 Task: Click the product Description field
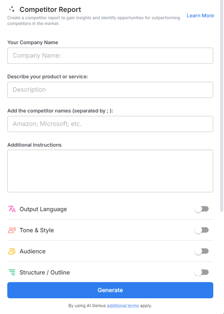click(x=110, y=90)
